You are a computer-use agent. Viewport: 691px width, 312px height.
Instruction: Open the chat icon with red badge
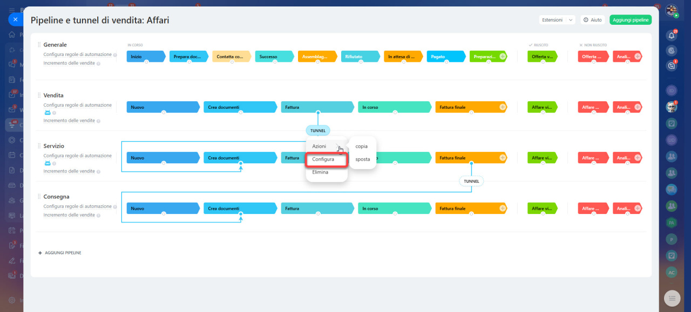(x=672, y=65)
